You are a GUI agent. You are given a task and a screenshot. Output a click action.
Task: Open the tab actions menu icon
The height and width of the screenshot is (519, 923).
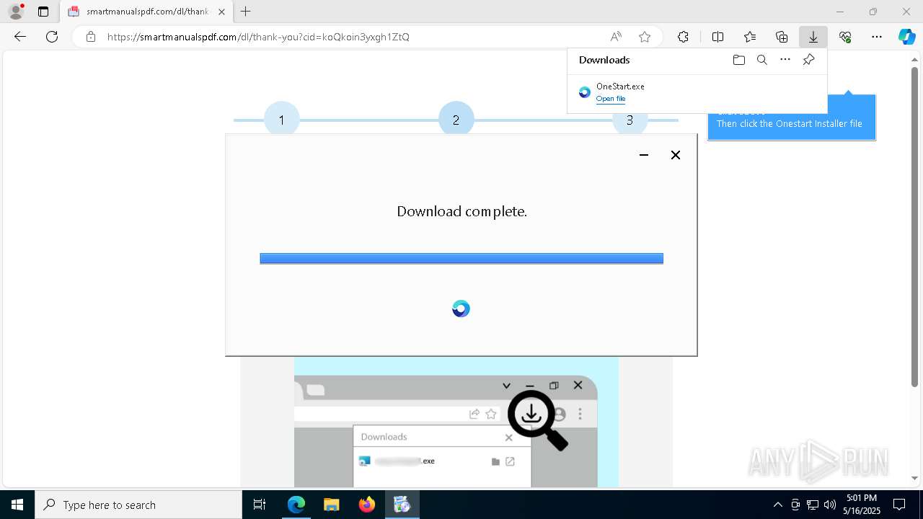click(43, 12)
